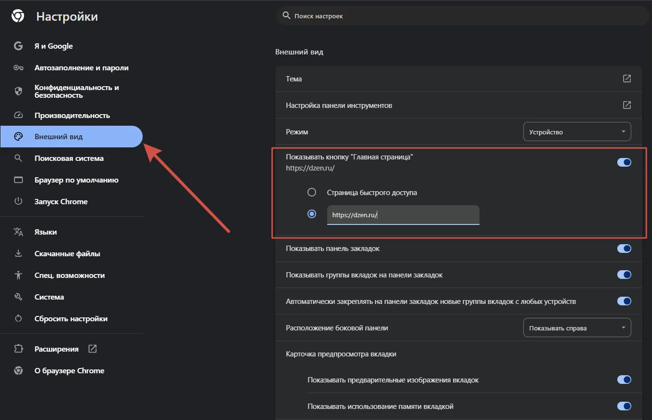
Task: Open the Режим dropdown showing Устройство
Action: coord(577,132)
